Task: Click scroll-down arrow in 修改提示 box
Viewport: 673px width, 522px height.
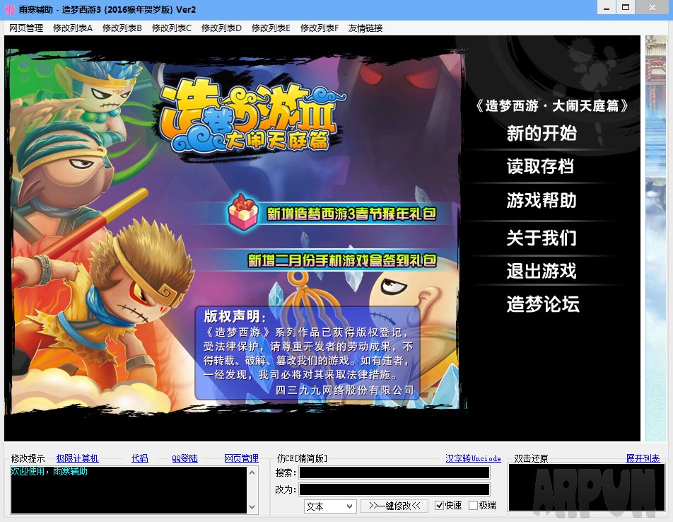Action: point(252,507)
